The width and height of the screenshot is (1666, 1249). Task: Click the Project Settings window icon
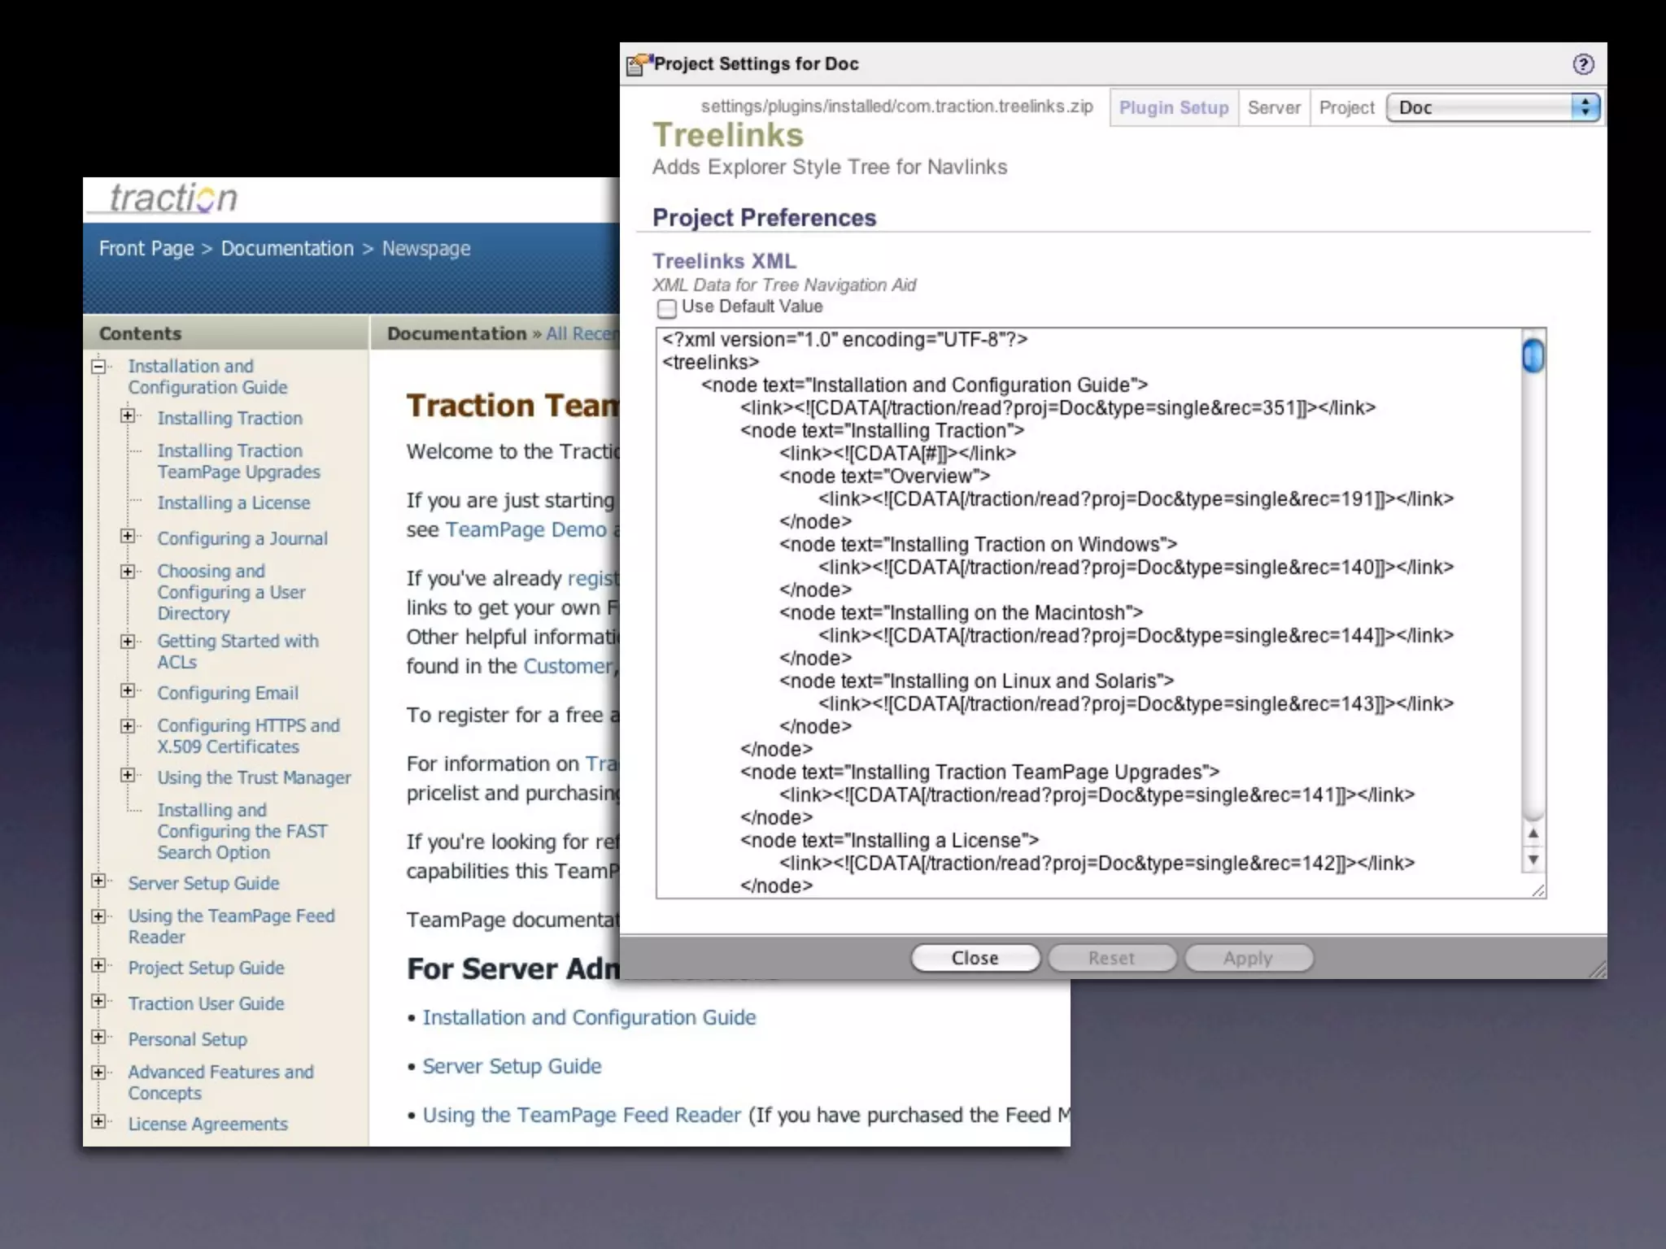click(x=639, y=64)
